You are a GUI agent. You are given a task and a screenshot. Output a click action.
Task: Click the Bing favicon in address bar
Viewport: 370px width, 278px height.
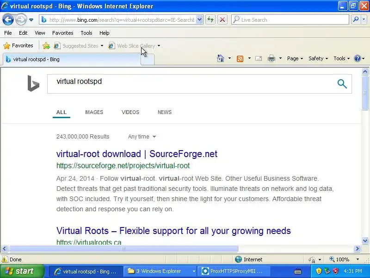tap(44, 20)
